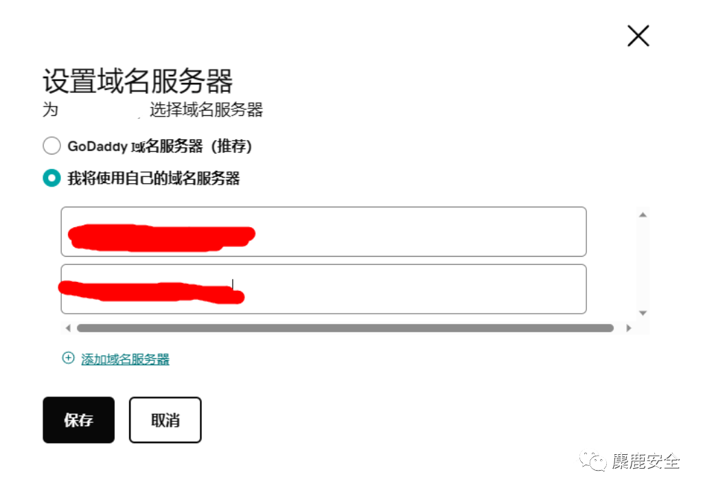Select 我将使用自己的域名服务器 radio option
Screen dimensions: 703x492
(x=51, y=178)
